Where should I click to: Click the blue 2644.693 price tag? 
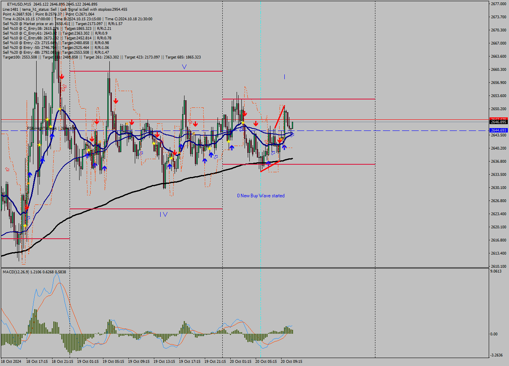point(499,130)
